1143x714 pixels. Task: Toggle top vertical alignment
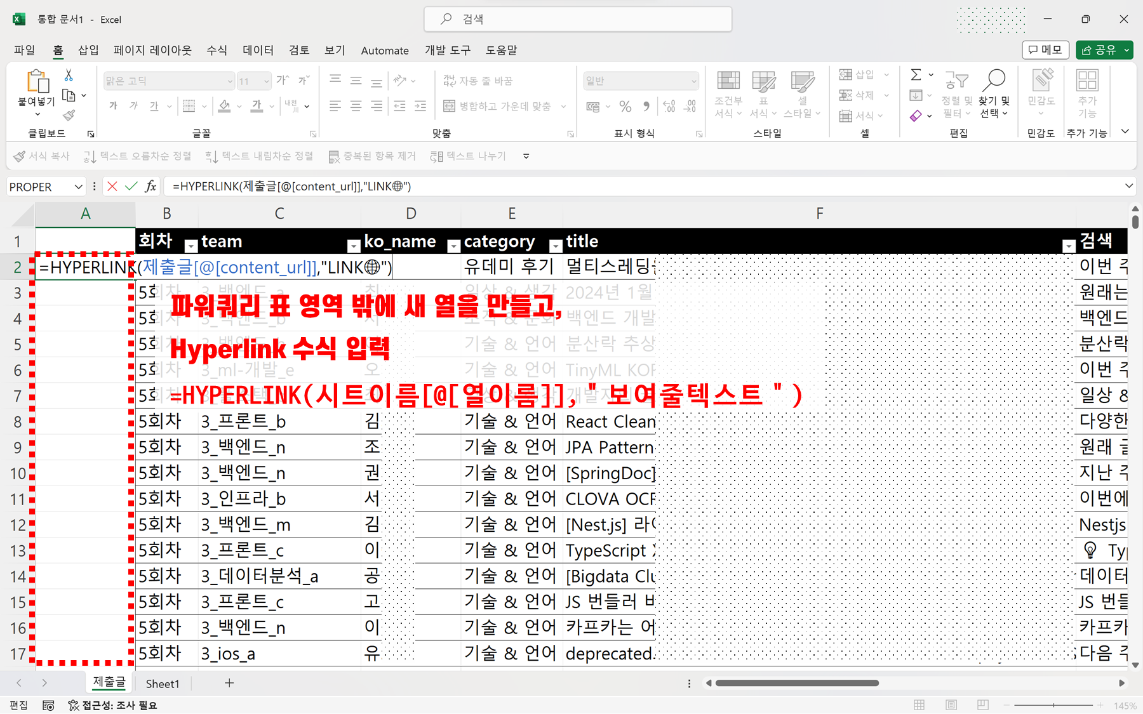click(x=335, y=80)
